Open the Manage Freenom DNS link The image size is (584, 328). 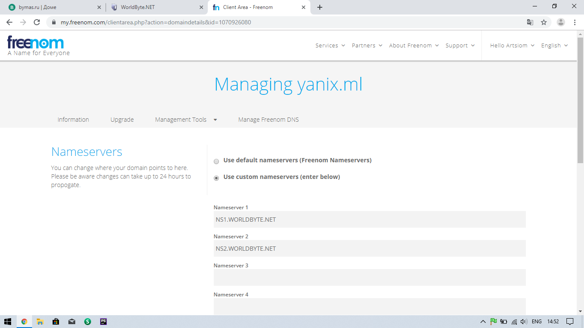click(x=268, y=120)
